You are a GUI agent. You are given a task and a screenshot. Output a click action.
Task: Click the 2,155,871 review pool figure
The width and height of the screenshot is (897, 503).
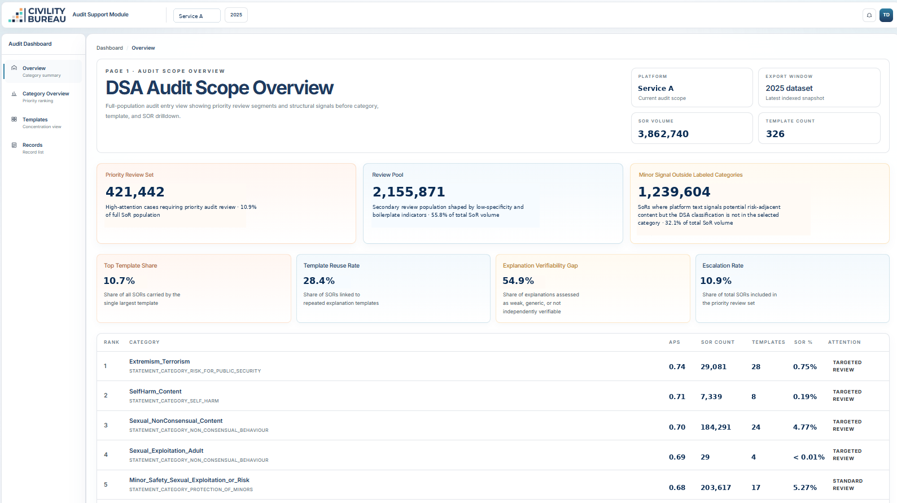[409, 192]
